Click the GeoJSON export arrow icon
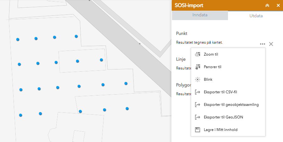This screenshot has height=142, width=283. pyautogui.click(x=198, y=117)
